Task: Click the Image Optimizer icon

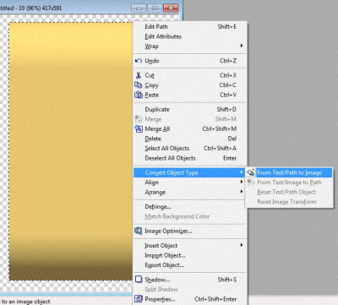Action: click(139, 231)
